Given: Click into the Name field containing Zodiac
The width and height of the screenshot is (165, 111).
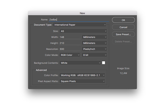Looking at the screenshot, I should (x=79, y=20).
